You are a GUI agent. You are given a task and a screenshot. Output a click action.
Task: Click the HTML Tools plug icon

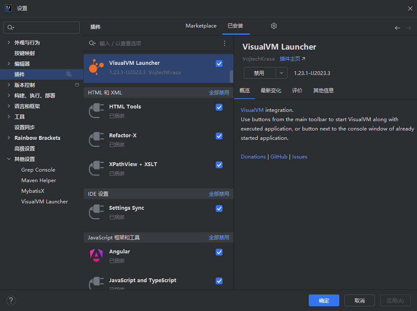96,111
